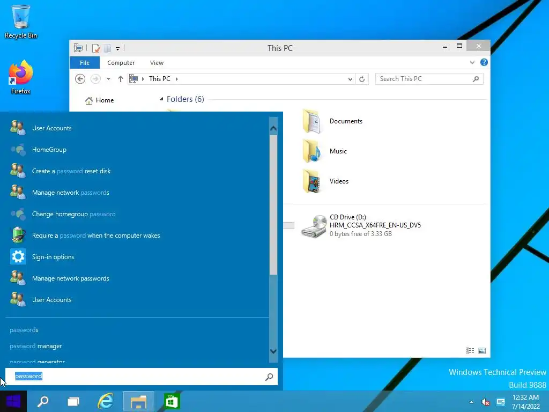Switch to File Explorer on the taskbar
549x412 pixels.
(x=139, y=401)
